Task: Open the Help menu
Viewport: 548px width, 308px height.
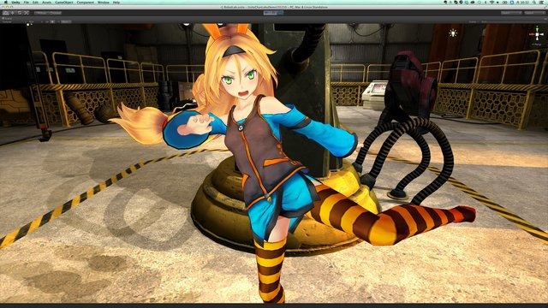Action: 116,2
